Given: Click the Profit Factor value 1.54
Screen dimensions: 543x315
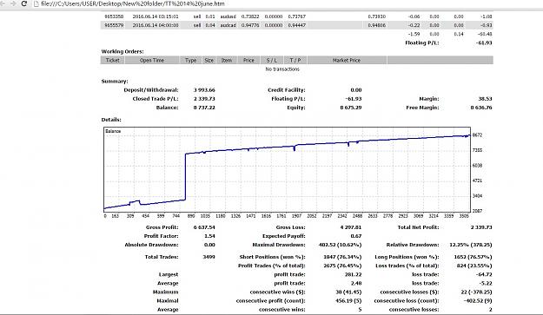Looking at the screenshot, I should click(209, 236).
